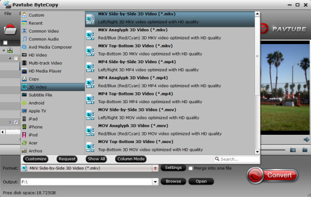This screenshot has height=197, width=311.
Task: Pick MOV Top-Bottom 3D Video format
Action: click(x=170, y=146)
